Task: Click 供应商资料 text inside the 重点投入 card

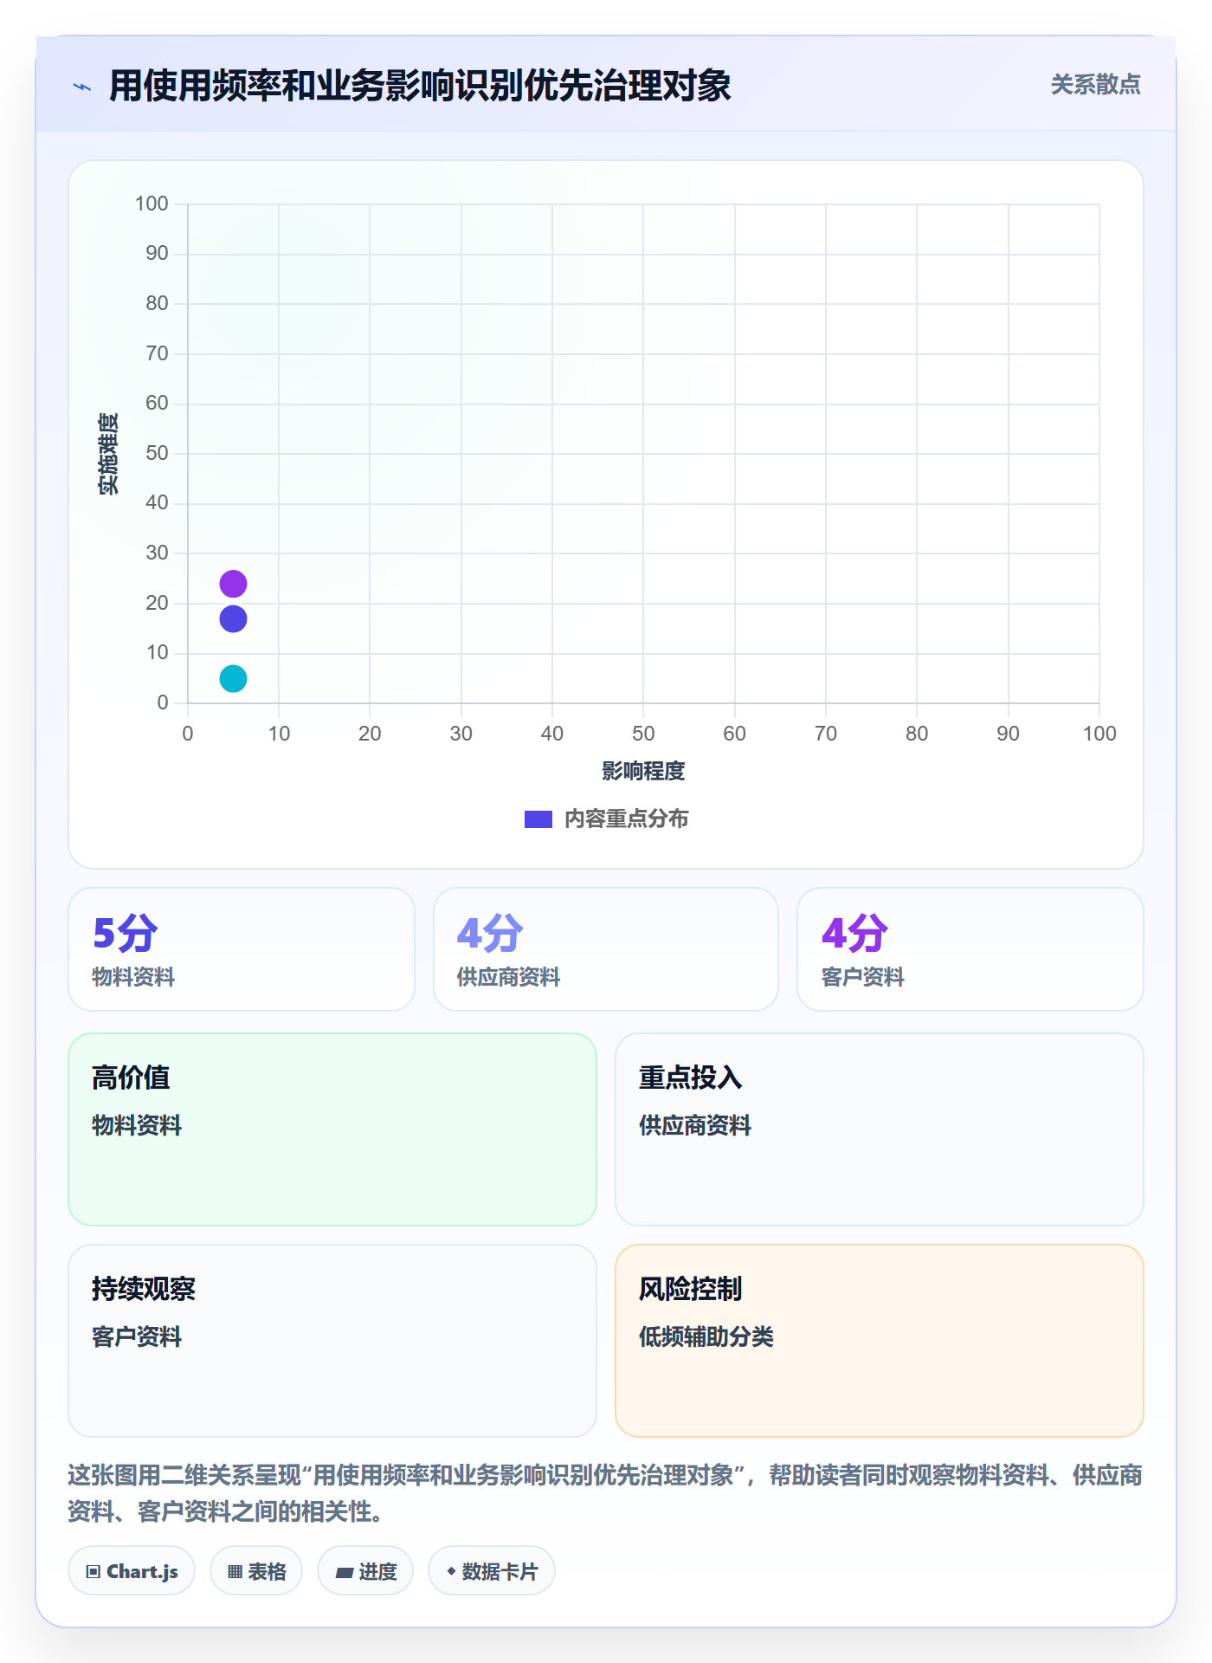Action: pos(695,1125)
